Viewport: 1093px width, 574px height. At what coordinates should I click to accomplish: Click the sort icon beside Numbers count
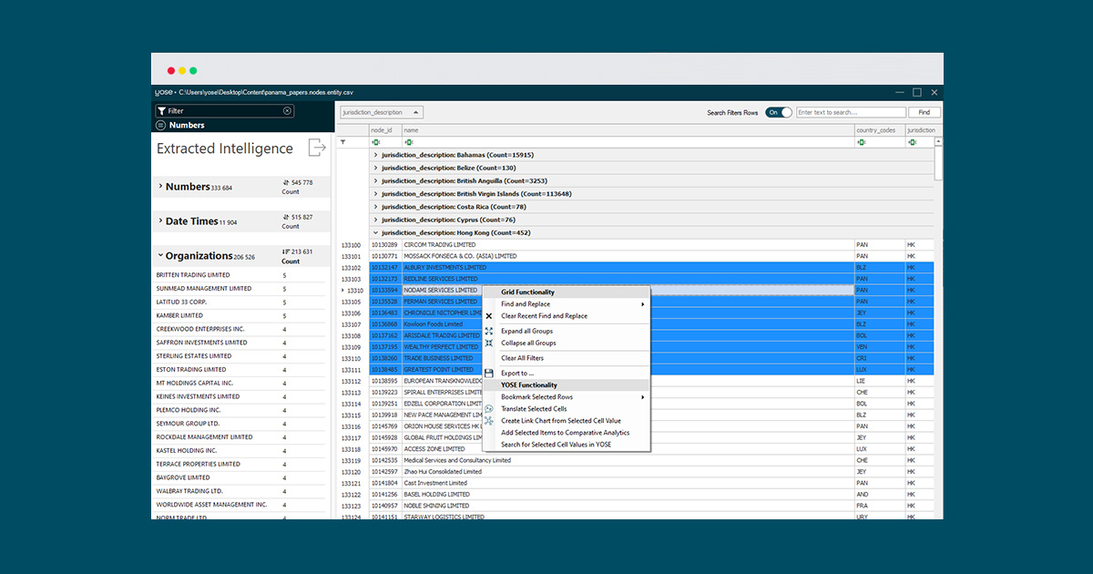pyautogui.click(x=285, y=183)
